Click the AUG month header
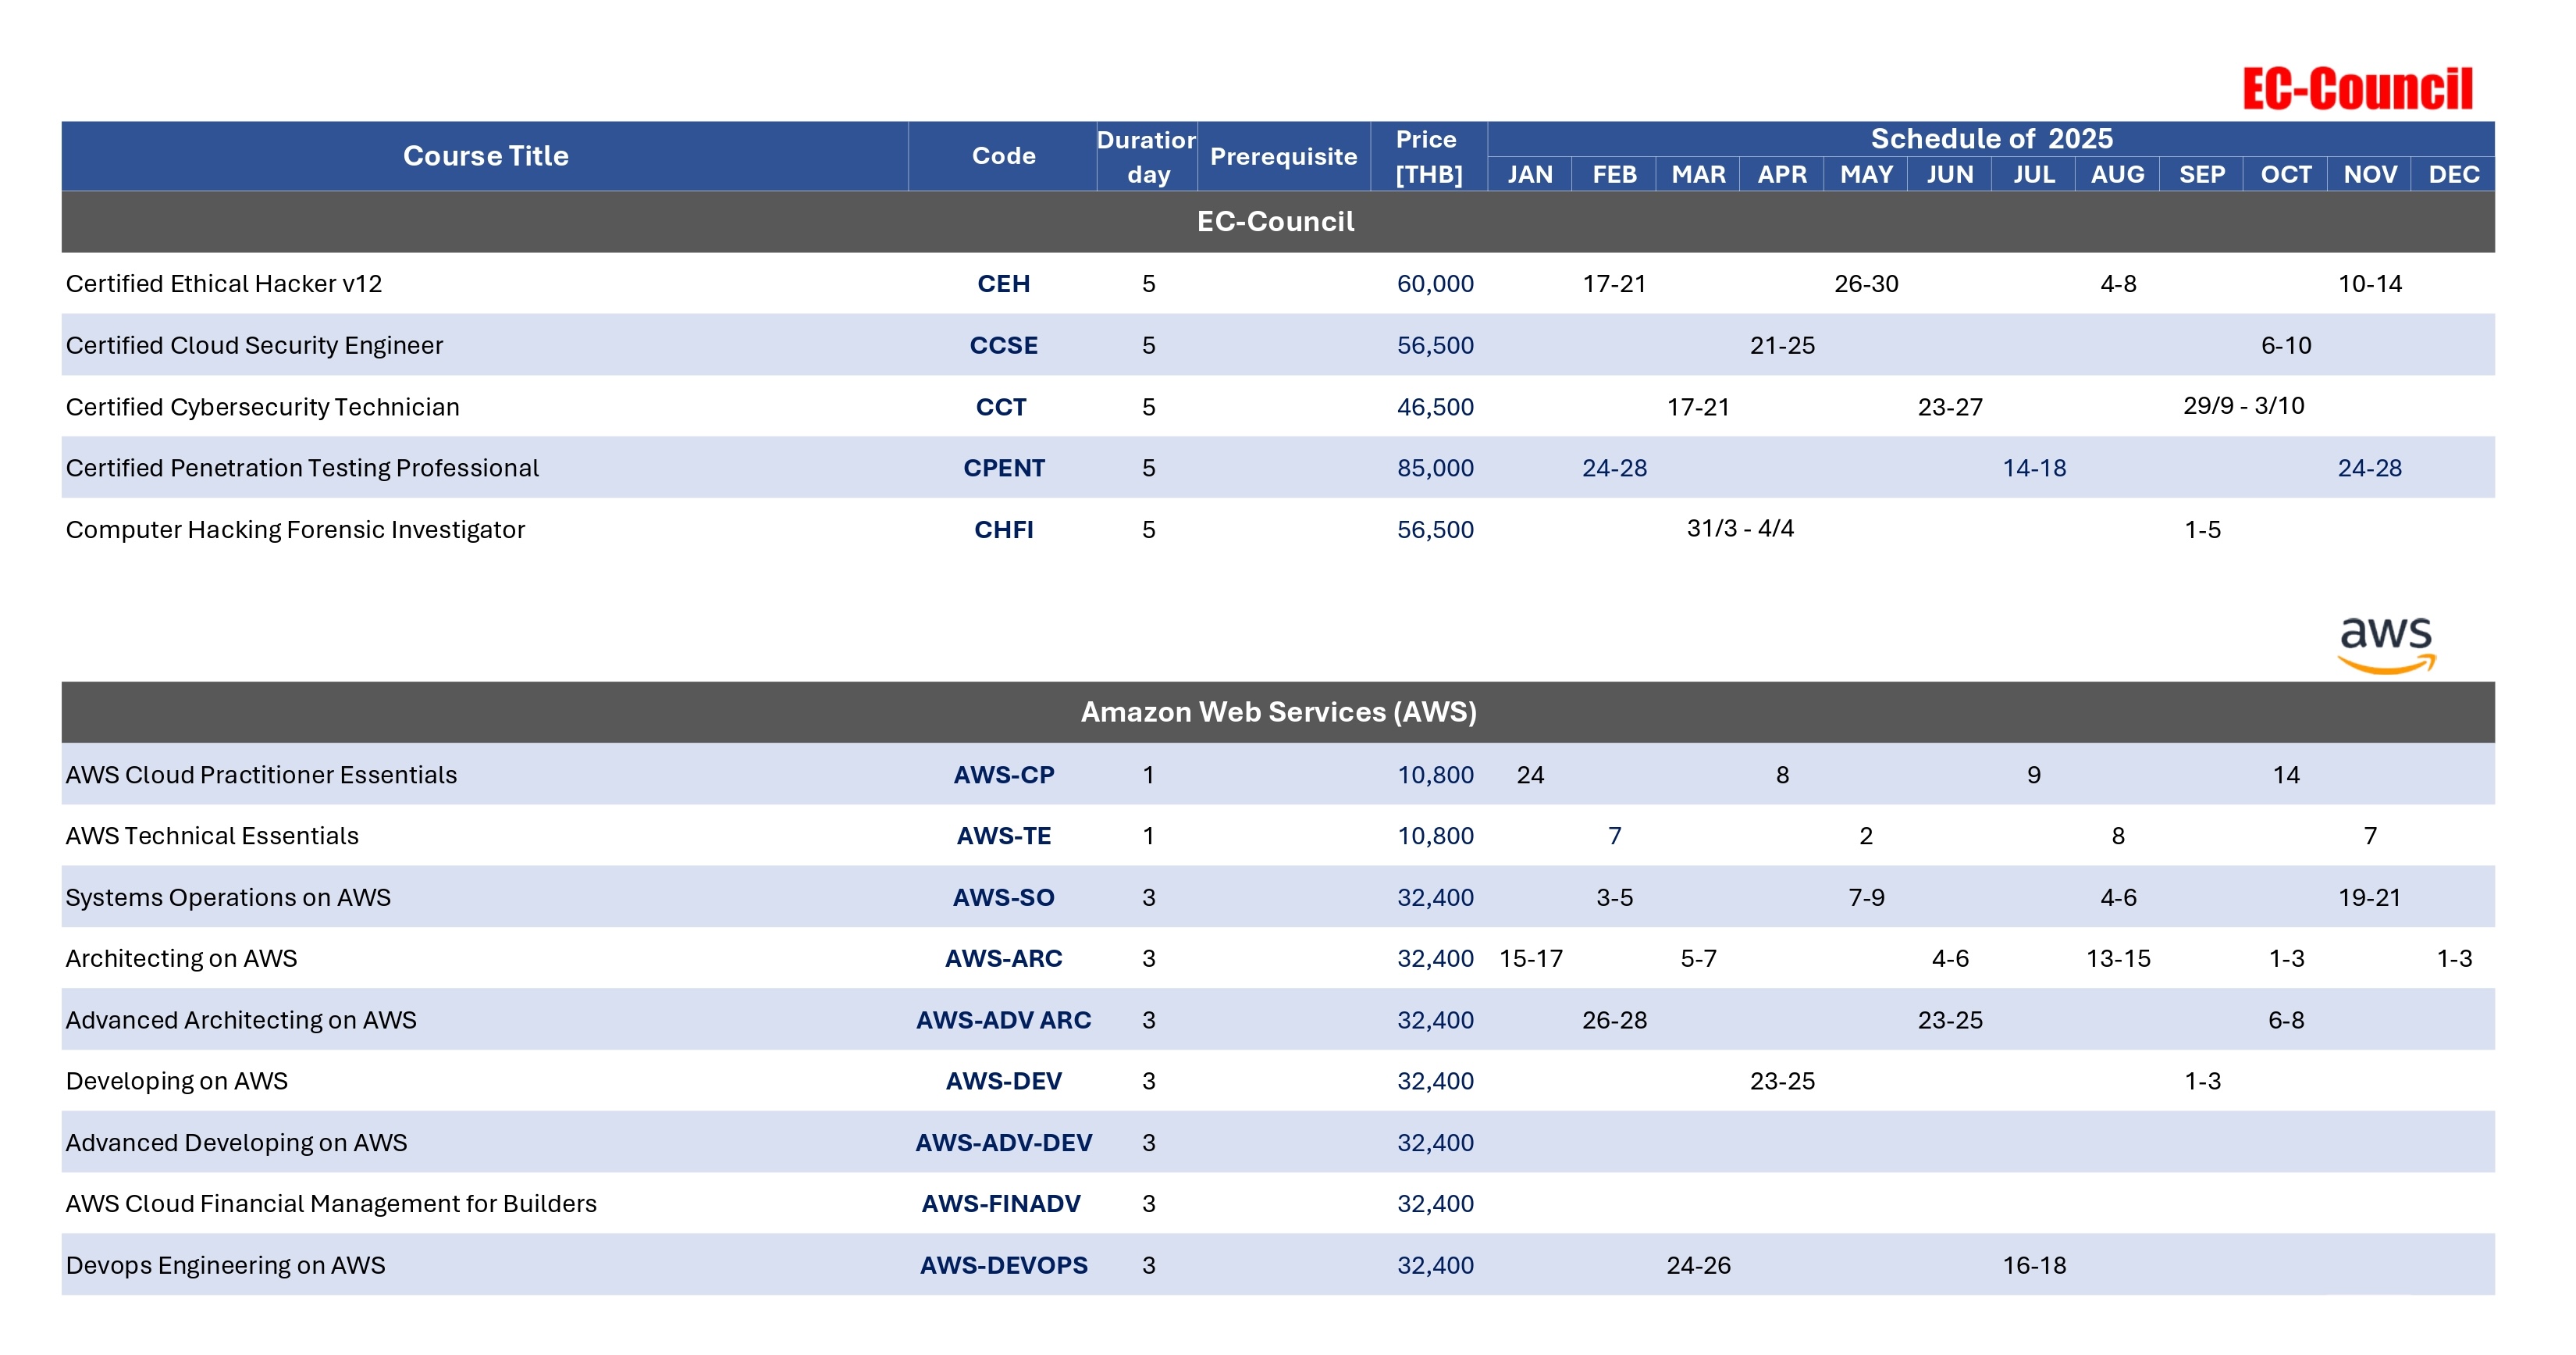Image resolution: width=2576 pixels, height=1355 pixels. pos(2118,174)
